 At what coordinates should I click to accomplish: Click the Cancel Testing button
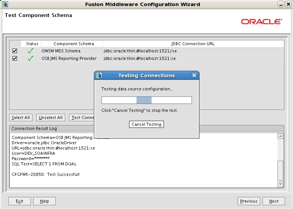[x=146, y=124]
